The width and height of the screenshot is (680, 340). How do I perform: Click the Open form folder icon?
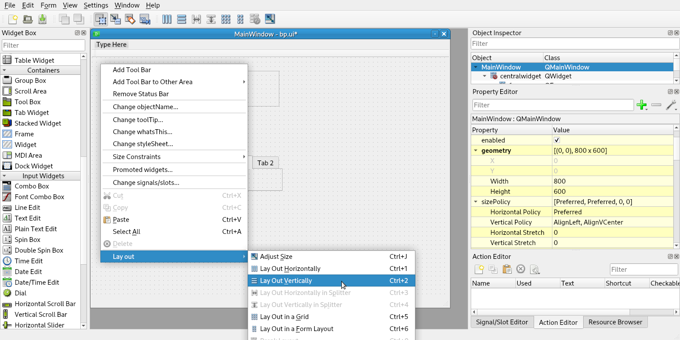pos(28,19)
